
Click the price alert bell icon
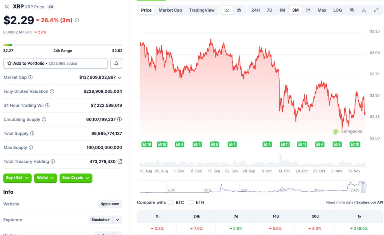(116, 63)
